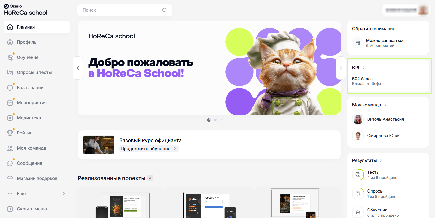This screenshot has height=218, width=435.
Task: Click the Реализованные проекты count badge 4
Action: point(150,178)
